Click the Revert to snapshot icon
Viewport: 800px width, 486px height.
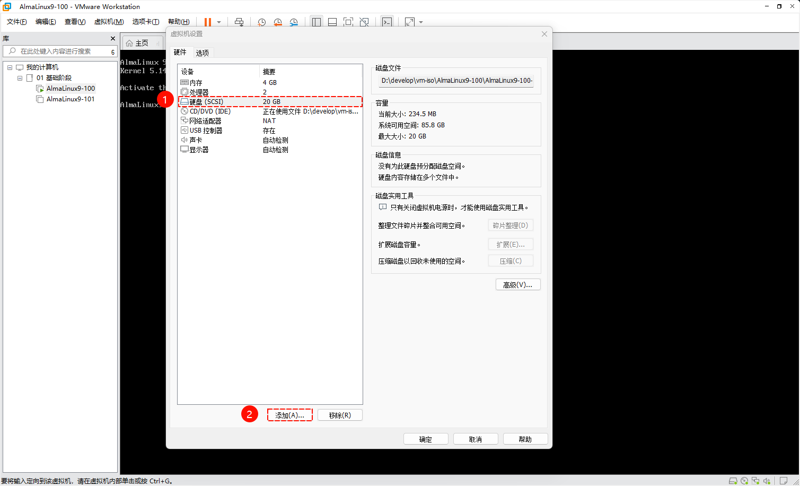tap(278, 22)
